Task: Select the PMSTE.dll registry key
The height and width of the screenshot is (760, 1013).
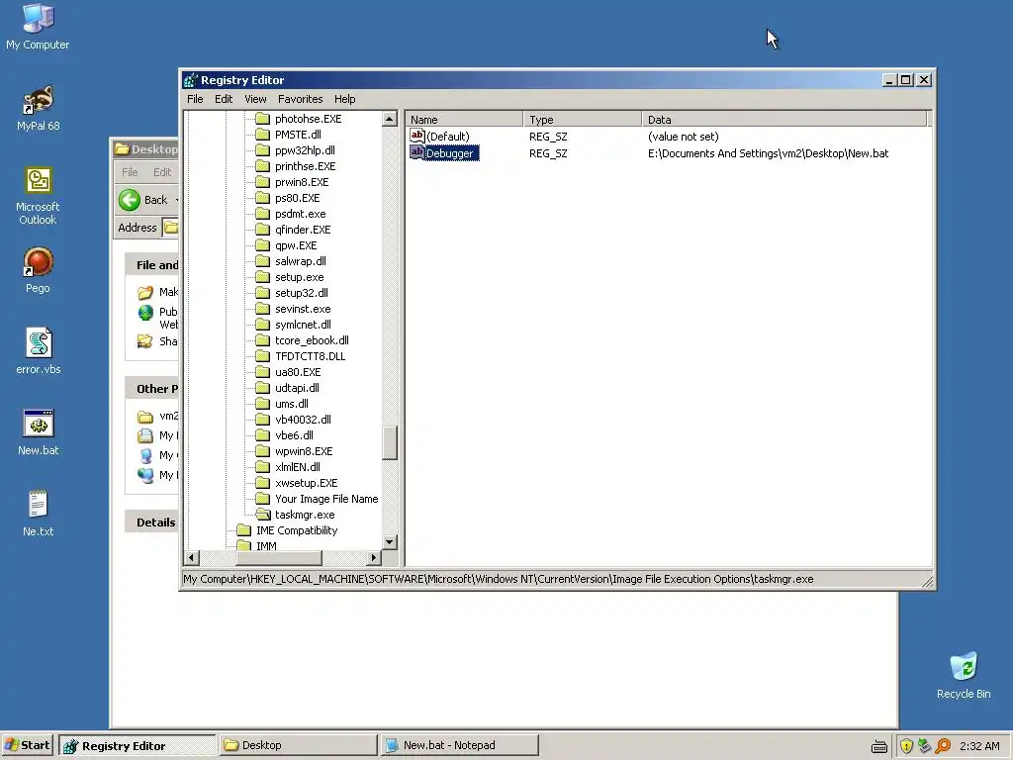Action: 298,135
